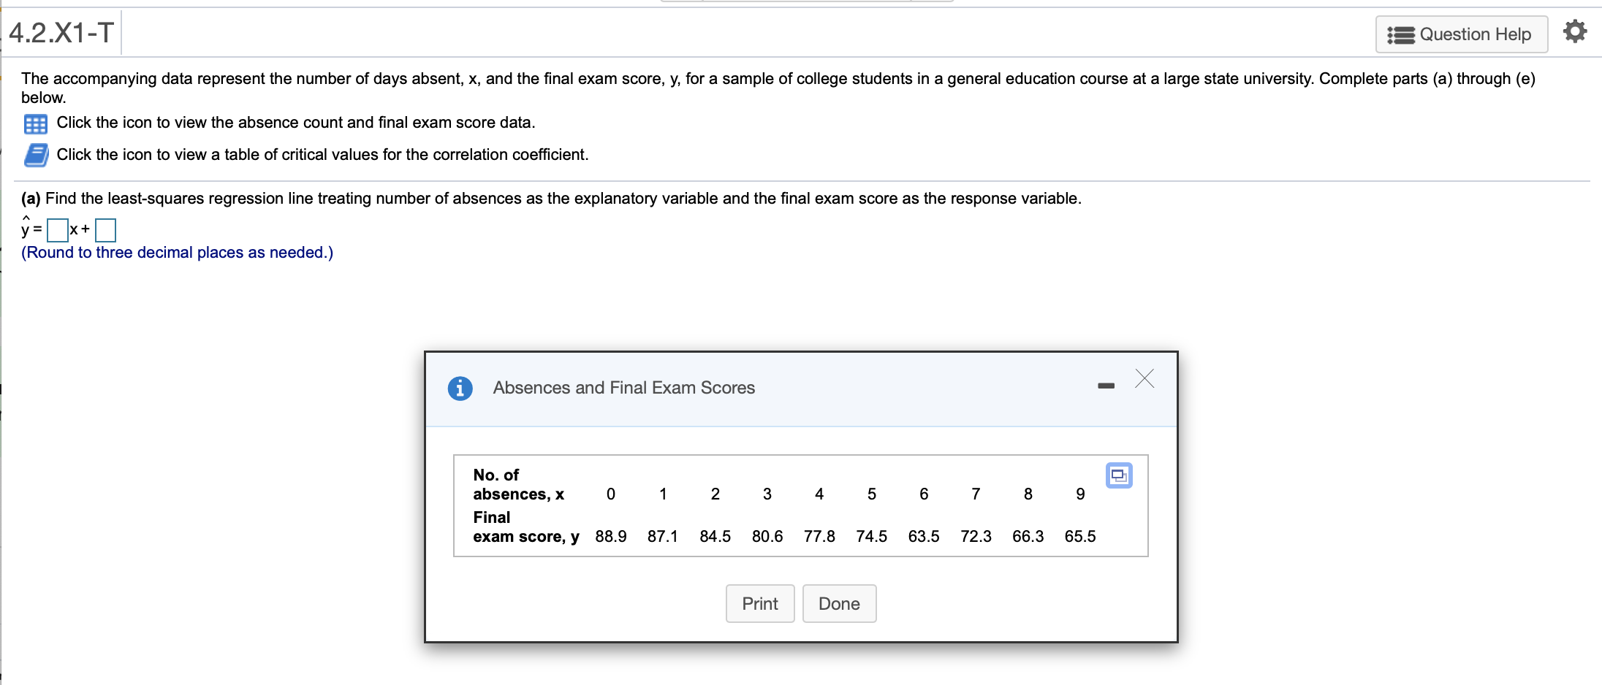The height and width of the screenshot is (685, 1602).
Task: Click the data table popout icon
Action: 1118,475
